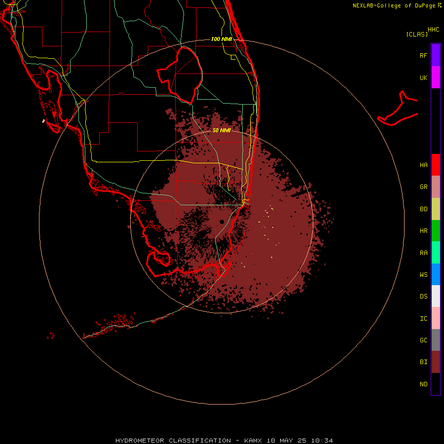Click the '[CLAS]' unit label
The image size is (444, 444).
[417, 34]
